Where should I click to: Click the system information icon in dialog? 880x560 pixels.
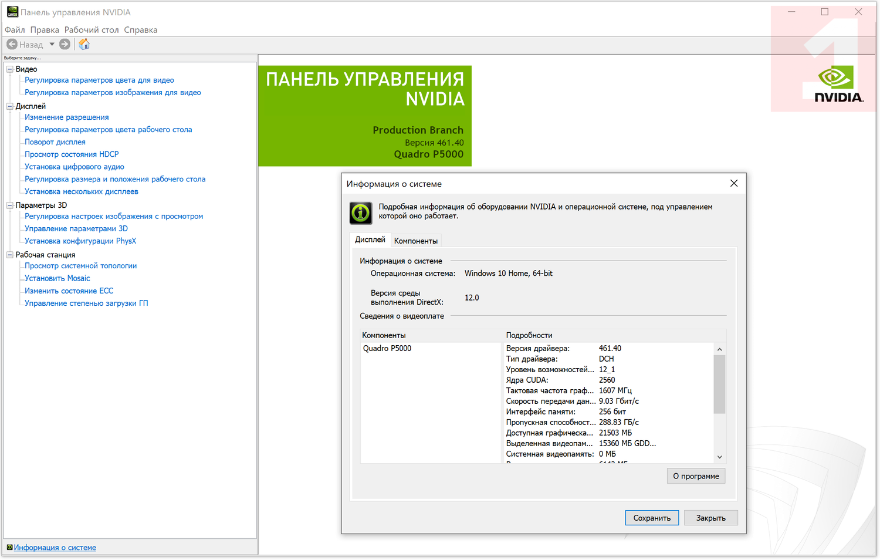(x=361, y=213)
